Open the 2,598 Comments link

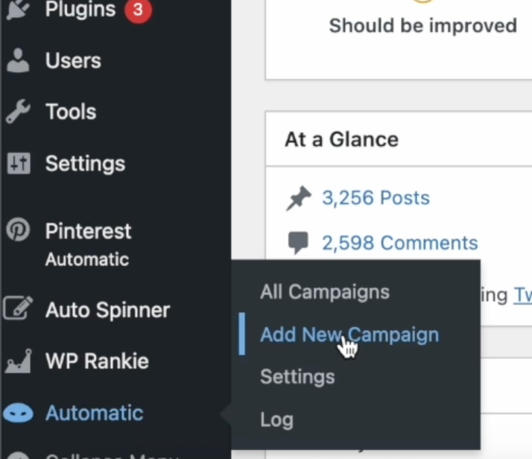pyautogui.click(x=399, y=243)
